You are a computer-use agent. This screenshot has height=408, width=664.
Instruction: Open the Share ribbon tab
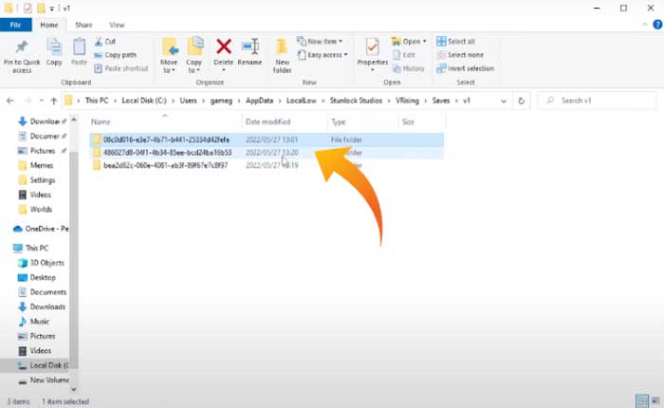click(83, 24)
